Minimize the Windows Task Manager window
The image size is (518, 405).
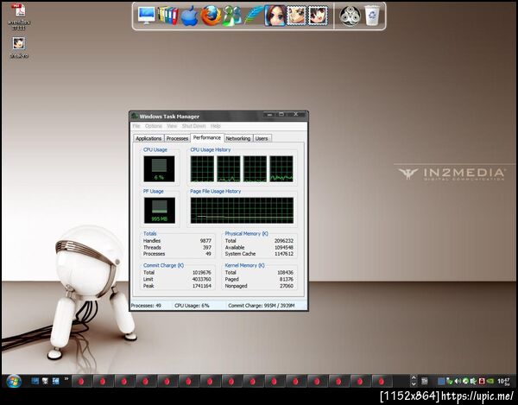tap(269, 114)
